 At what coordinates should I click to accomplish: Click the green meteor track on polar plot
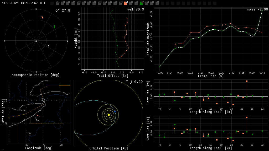(x=54, y=26)
